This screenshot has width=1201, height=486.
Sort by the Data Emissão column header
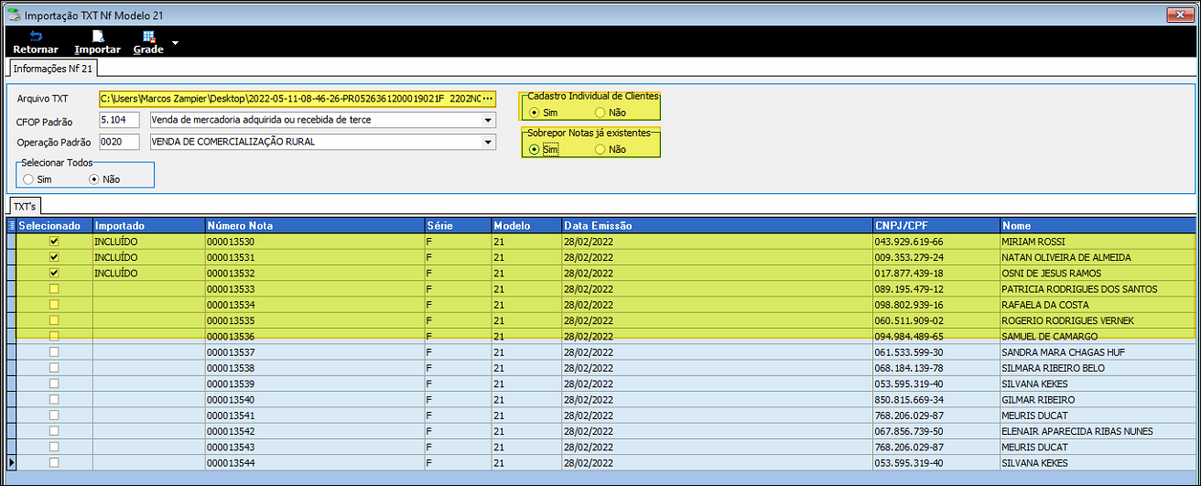pyautogui.click(x=717, y=225)
